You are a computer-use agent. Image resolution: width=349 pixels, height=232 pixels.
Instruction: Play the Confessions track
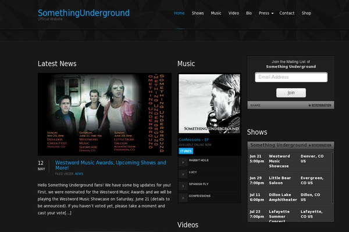183,198
